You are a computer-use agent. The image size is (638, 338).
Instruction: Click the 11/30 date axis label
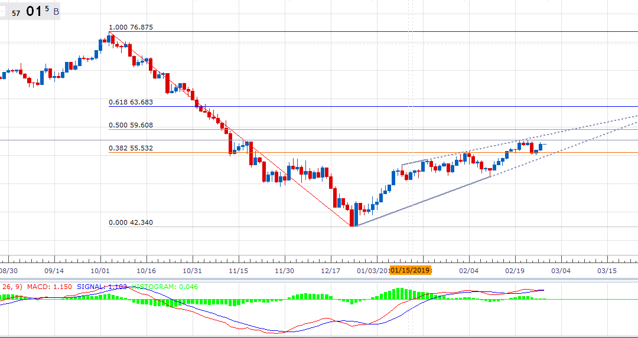(x=284, y=270)
